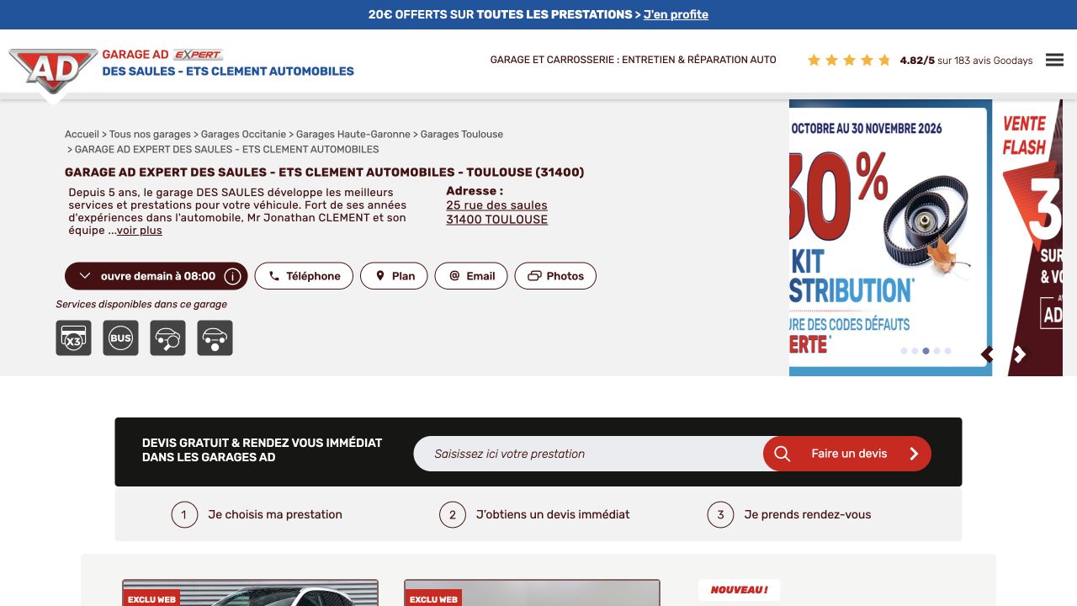Open 'Tous nos garages' breadcrumb
The height and width of the screenshot is (606, 1077).
[150, 134]
